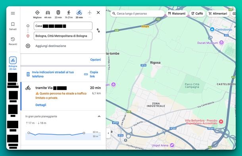
Task: Filter by Ristoranti chip
Action: click(177, 13)
